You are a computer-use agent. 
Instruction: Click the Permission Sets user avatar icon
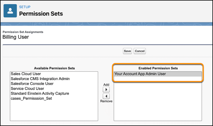(x=10, y=11)
